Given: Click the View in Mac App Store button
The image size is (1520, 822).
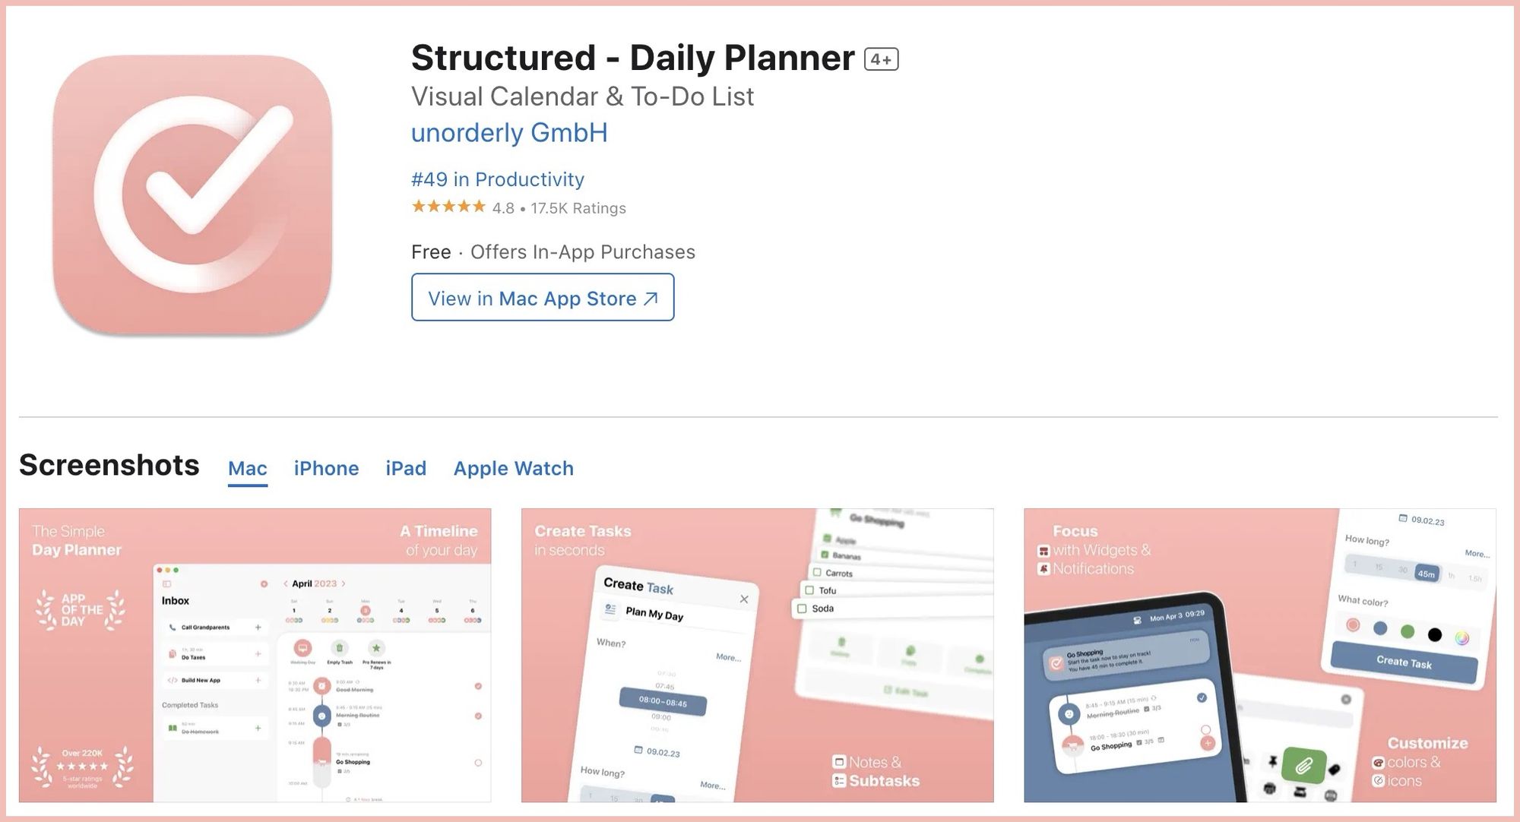Looking at the screenshot, I should [x=542, y=298].
